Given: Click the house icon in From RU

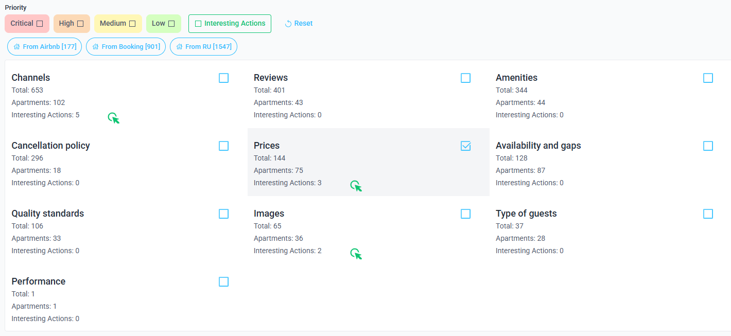Looking at the screenshot, I should click(180, 47).
